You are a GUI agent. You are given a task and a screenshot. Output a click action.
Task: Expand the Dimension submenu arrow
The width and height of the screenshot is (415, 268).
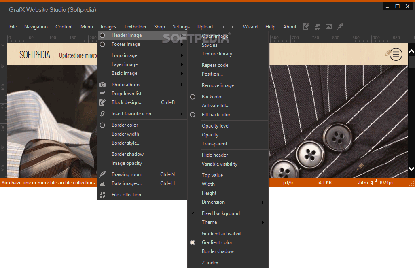[x=263, y=202]
